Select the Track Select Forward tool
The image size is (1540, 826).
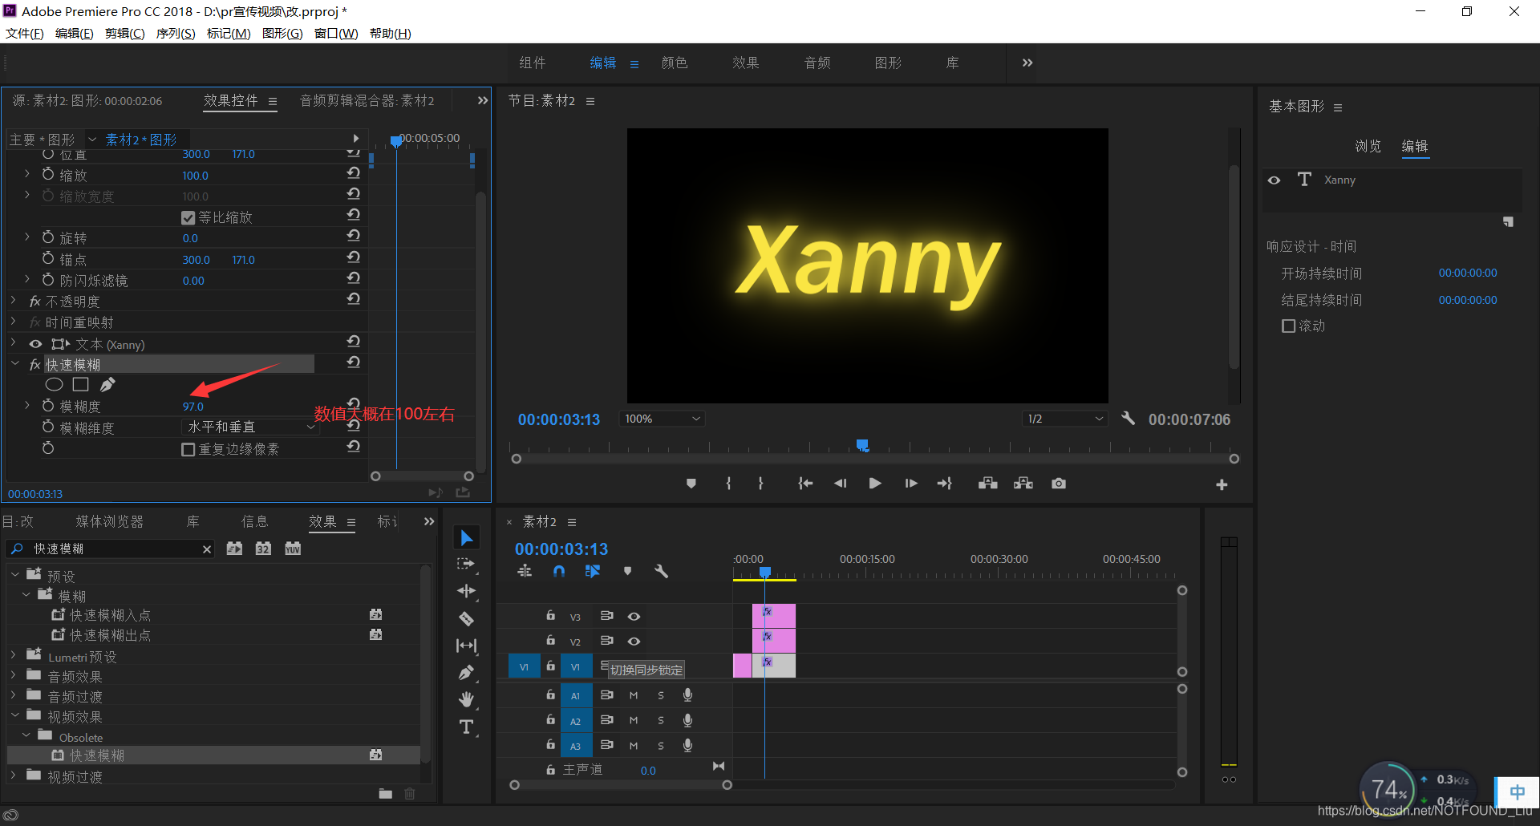click(x=466, y=565)
